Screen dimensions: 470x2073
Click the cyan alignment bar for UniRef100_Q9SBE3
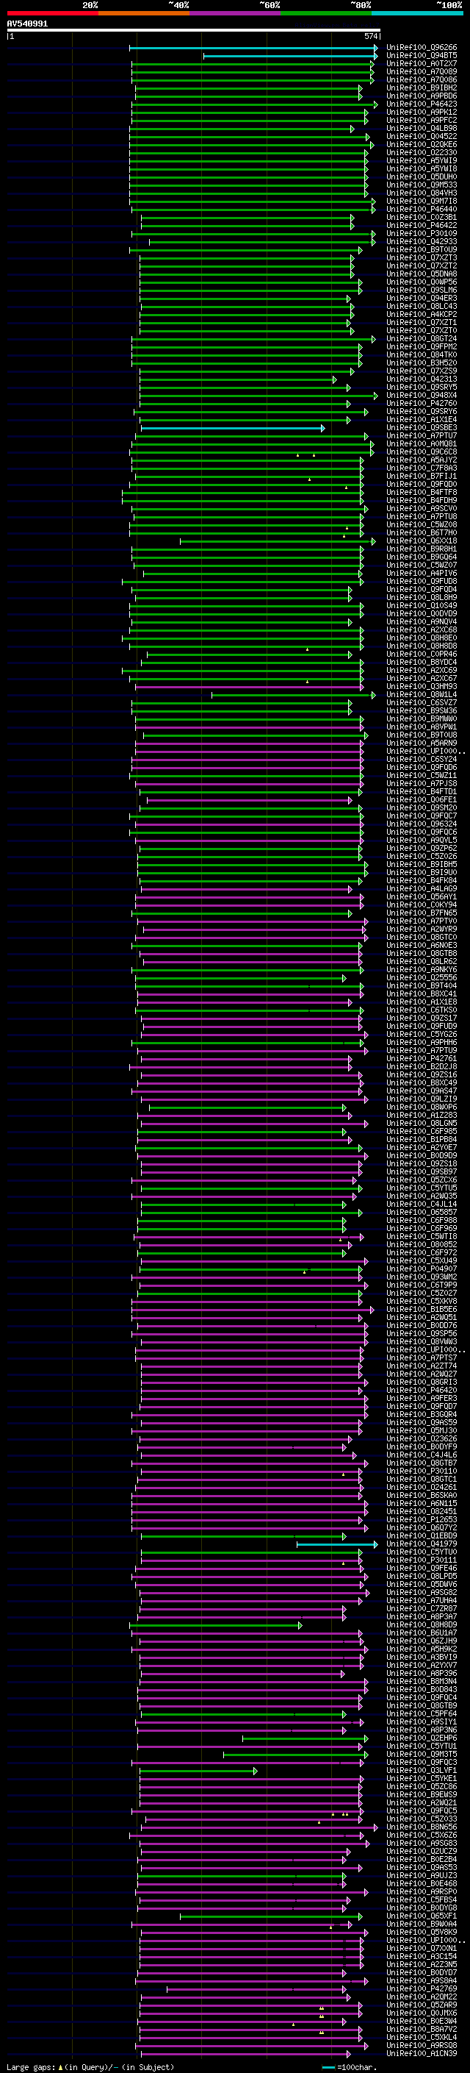pyautogui.click(x=233, y=429)
